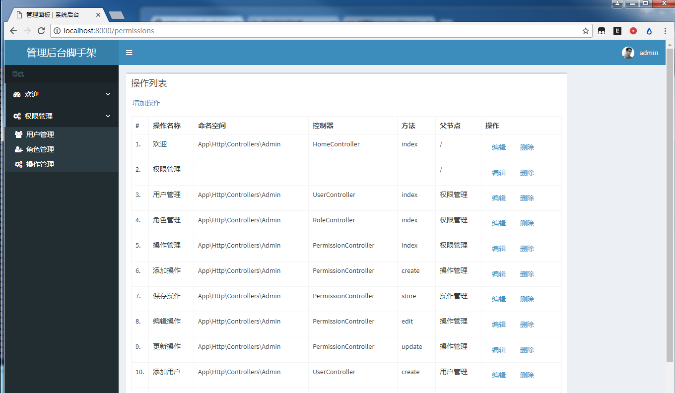Open the Chrome three-dot menu
Screen dimensions: 675x393
click(665, 31)
